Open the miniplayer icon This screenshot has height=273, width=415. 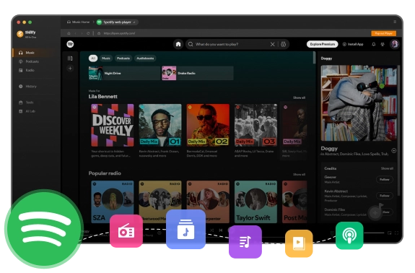point(390,233)
